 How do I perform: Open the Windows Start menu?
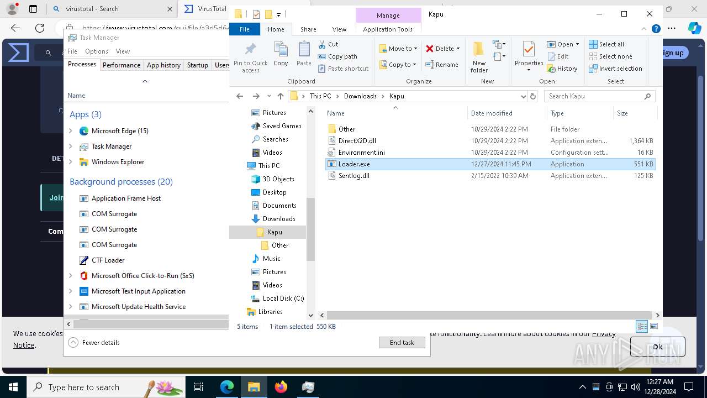tap(13, 387)
